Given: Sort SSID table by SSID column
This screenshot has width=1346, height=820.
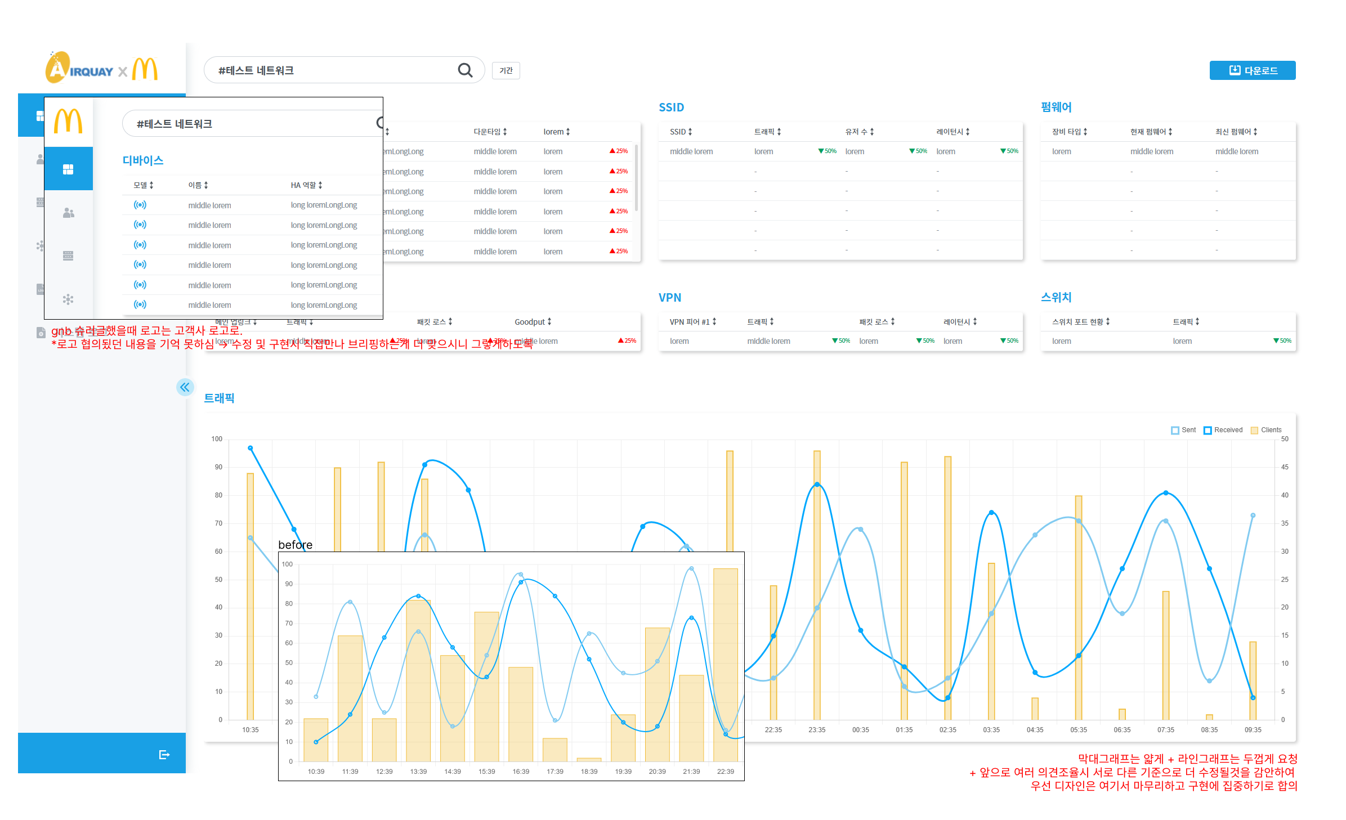Looking at the screenshot, I should coord(681,132).
